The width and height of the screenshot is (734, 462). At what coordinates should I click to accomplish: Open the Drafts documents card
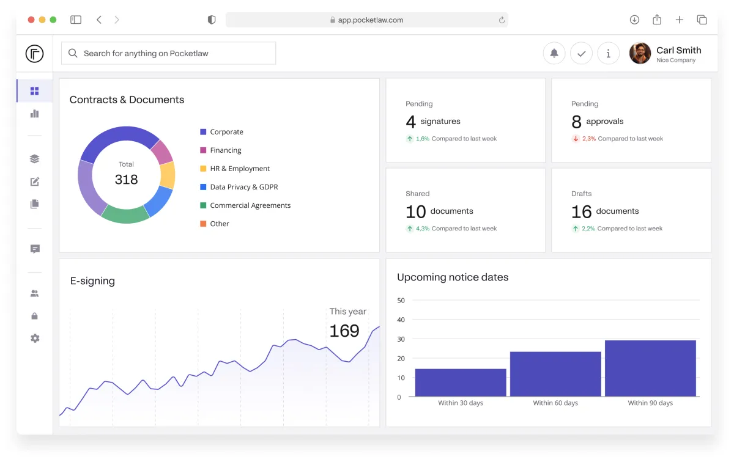pos(631,210)
